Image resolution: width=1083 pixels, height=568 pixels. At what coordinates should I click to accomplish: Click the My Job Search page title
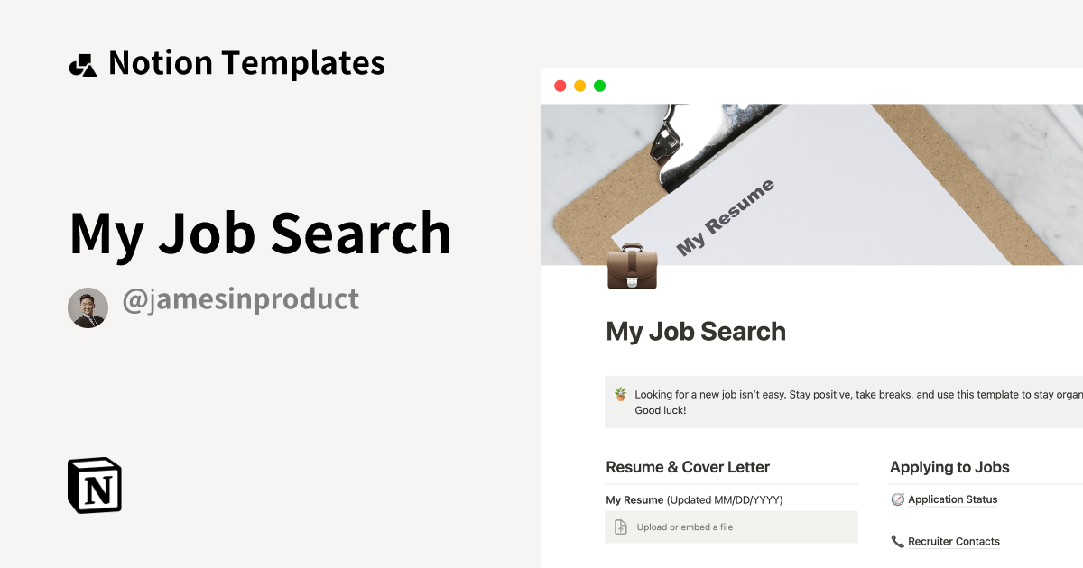[696, 332]
